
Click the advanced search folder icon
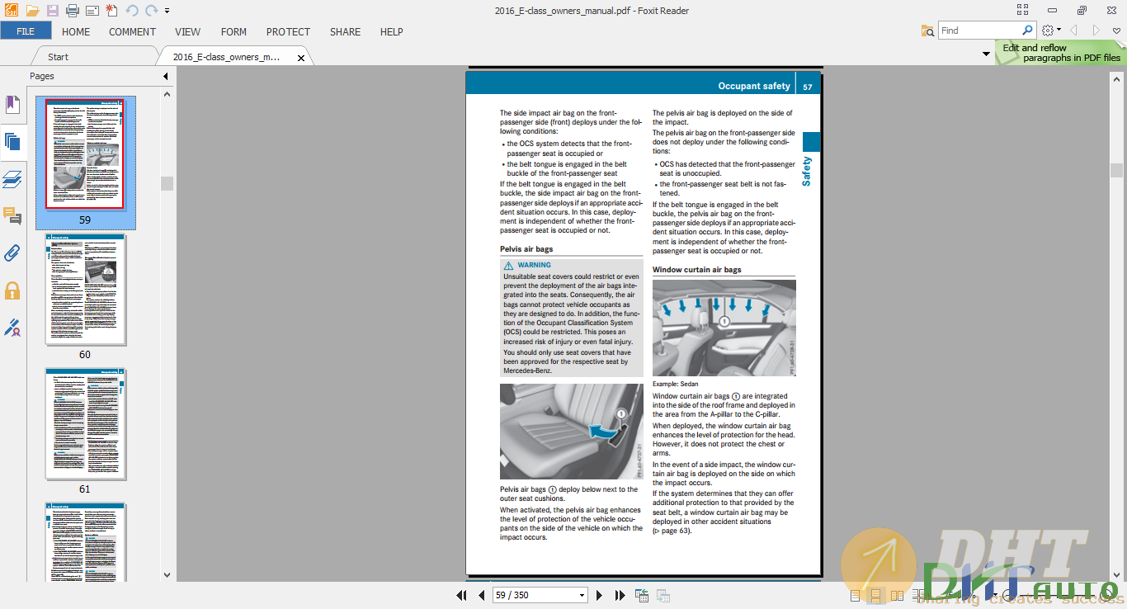[x=928, y=31]
